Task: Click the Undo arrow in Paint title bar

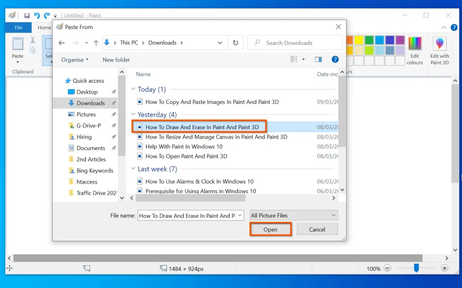Action: click(x=37, y=16)
